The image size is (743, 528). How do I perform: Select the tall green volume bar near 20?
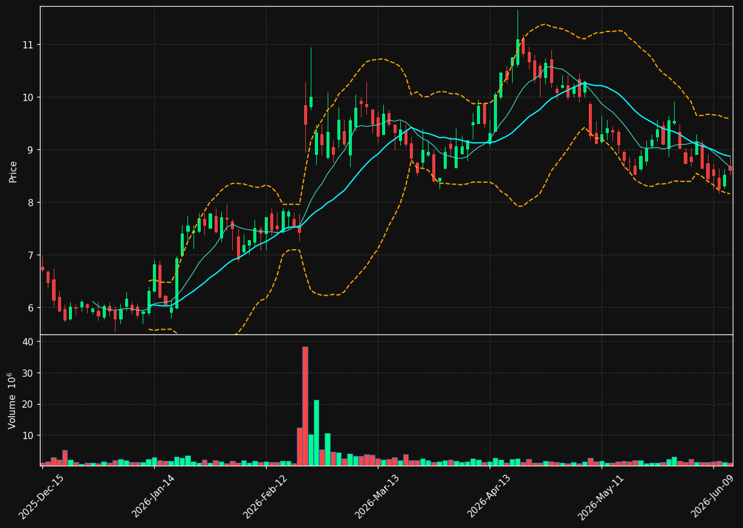coord(316,432)
